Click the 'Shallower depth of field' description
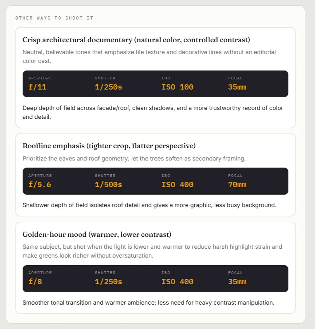 click(150, 205)
